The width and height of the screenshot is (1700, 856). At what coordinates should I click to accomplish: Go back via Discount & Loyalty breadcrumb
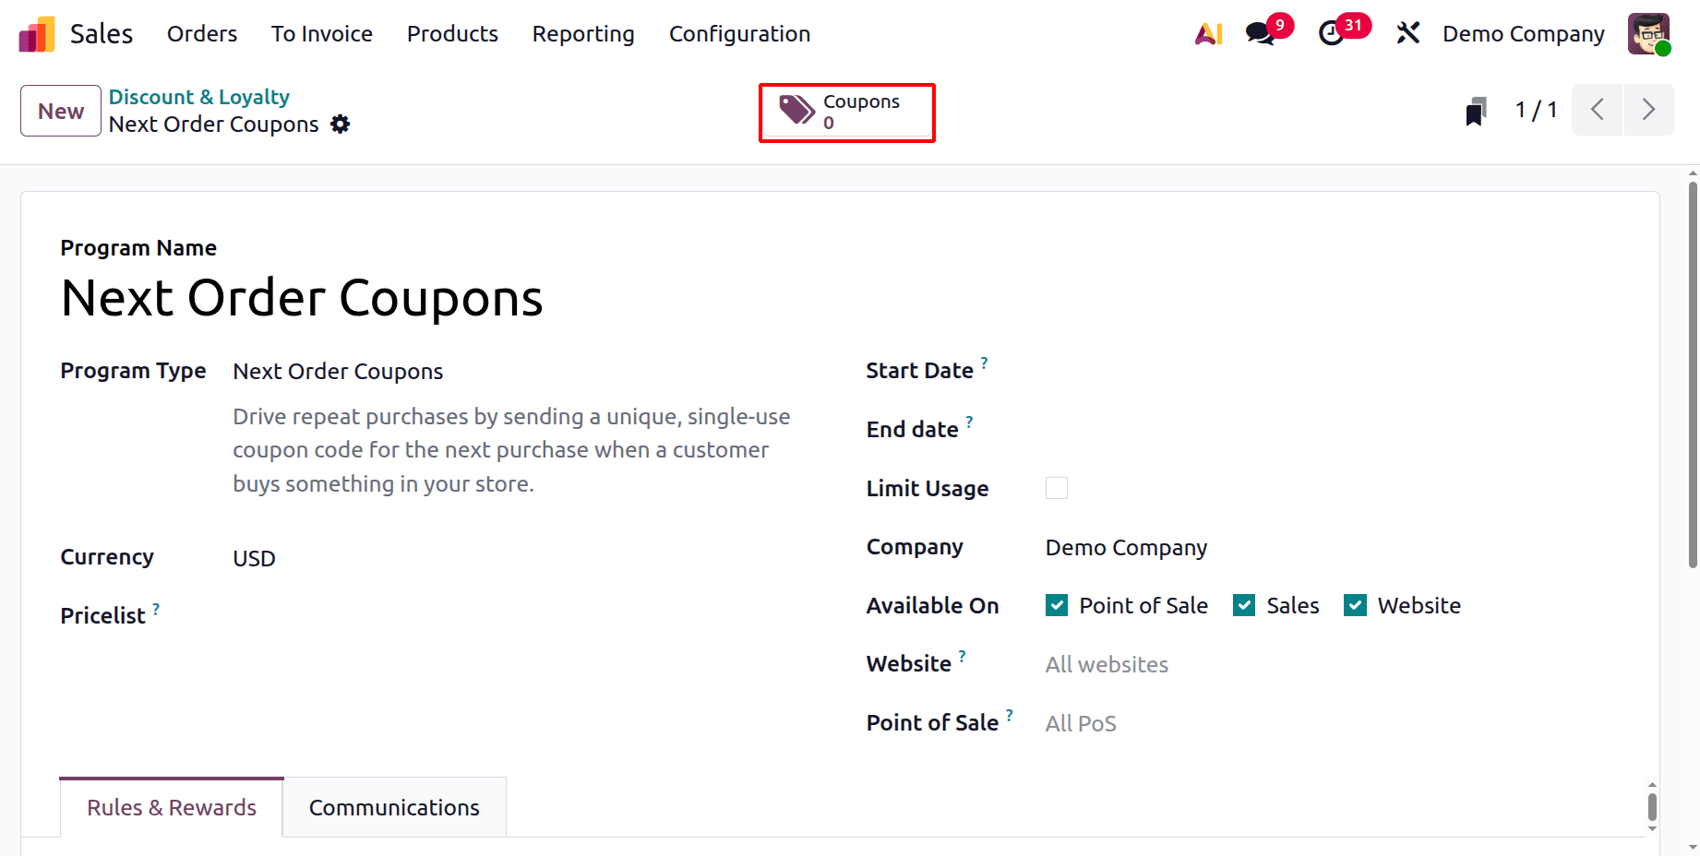[x=198, y=96]
